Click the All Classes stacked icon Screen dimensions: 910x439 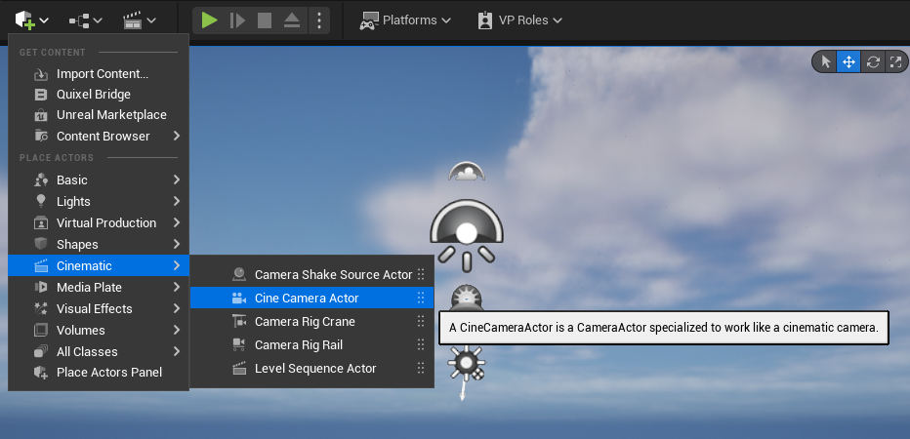[41, 351]
